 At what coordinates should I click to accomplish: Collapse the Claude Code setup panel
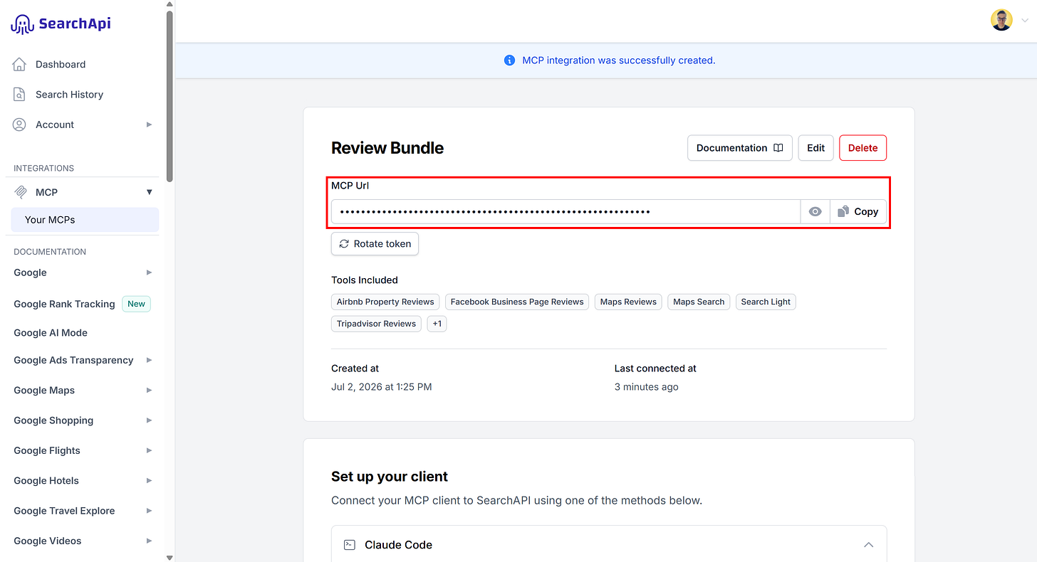click(868, 545)
